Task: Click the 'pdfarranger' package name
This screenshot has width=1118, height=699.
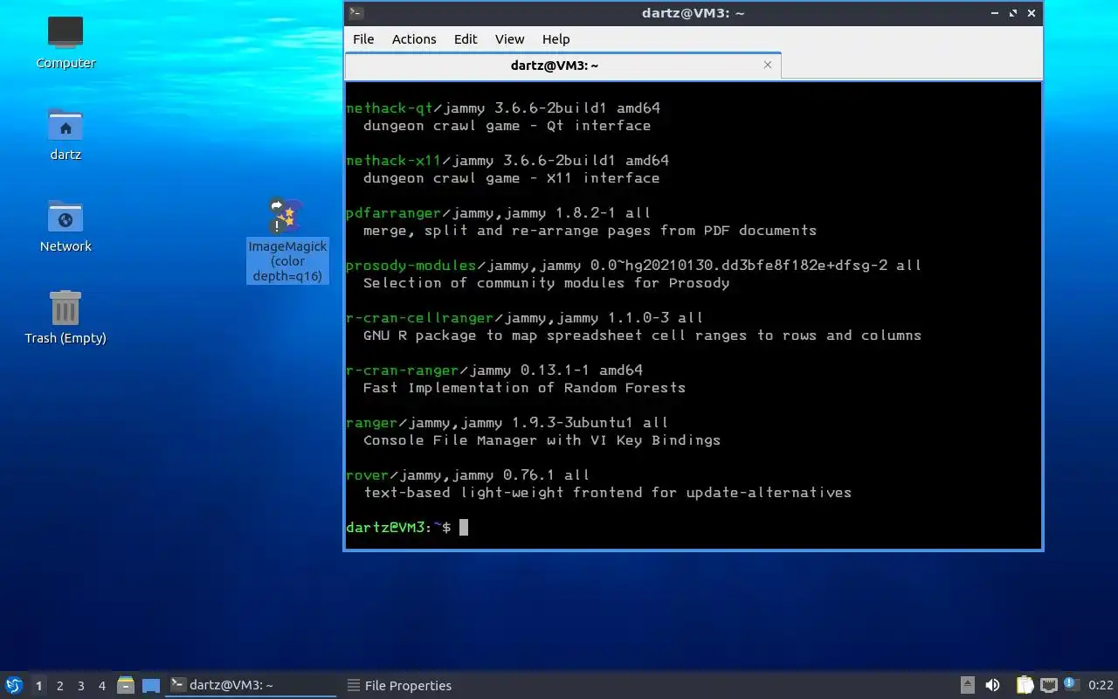Action: tap(394, 213)
